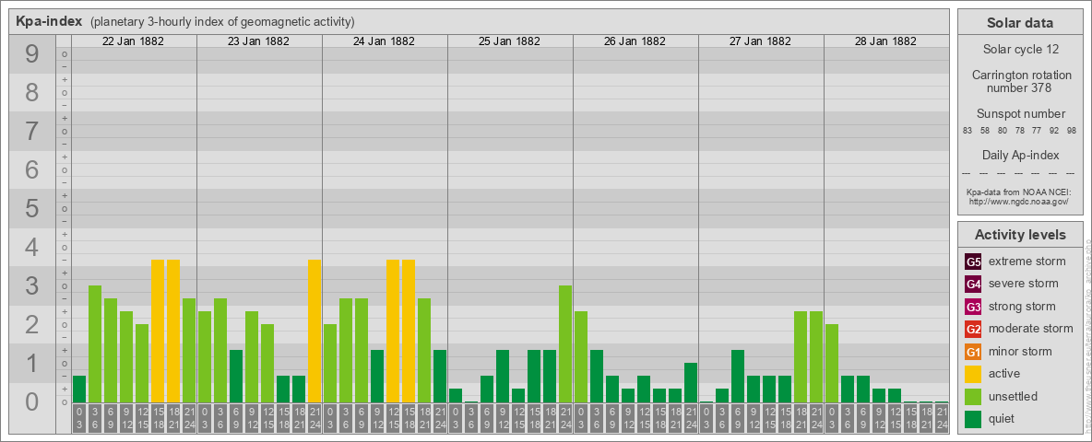Click the 'strong storm' legend label
This screenshot has height=442, width=1092.
tap(1022, 307)
